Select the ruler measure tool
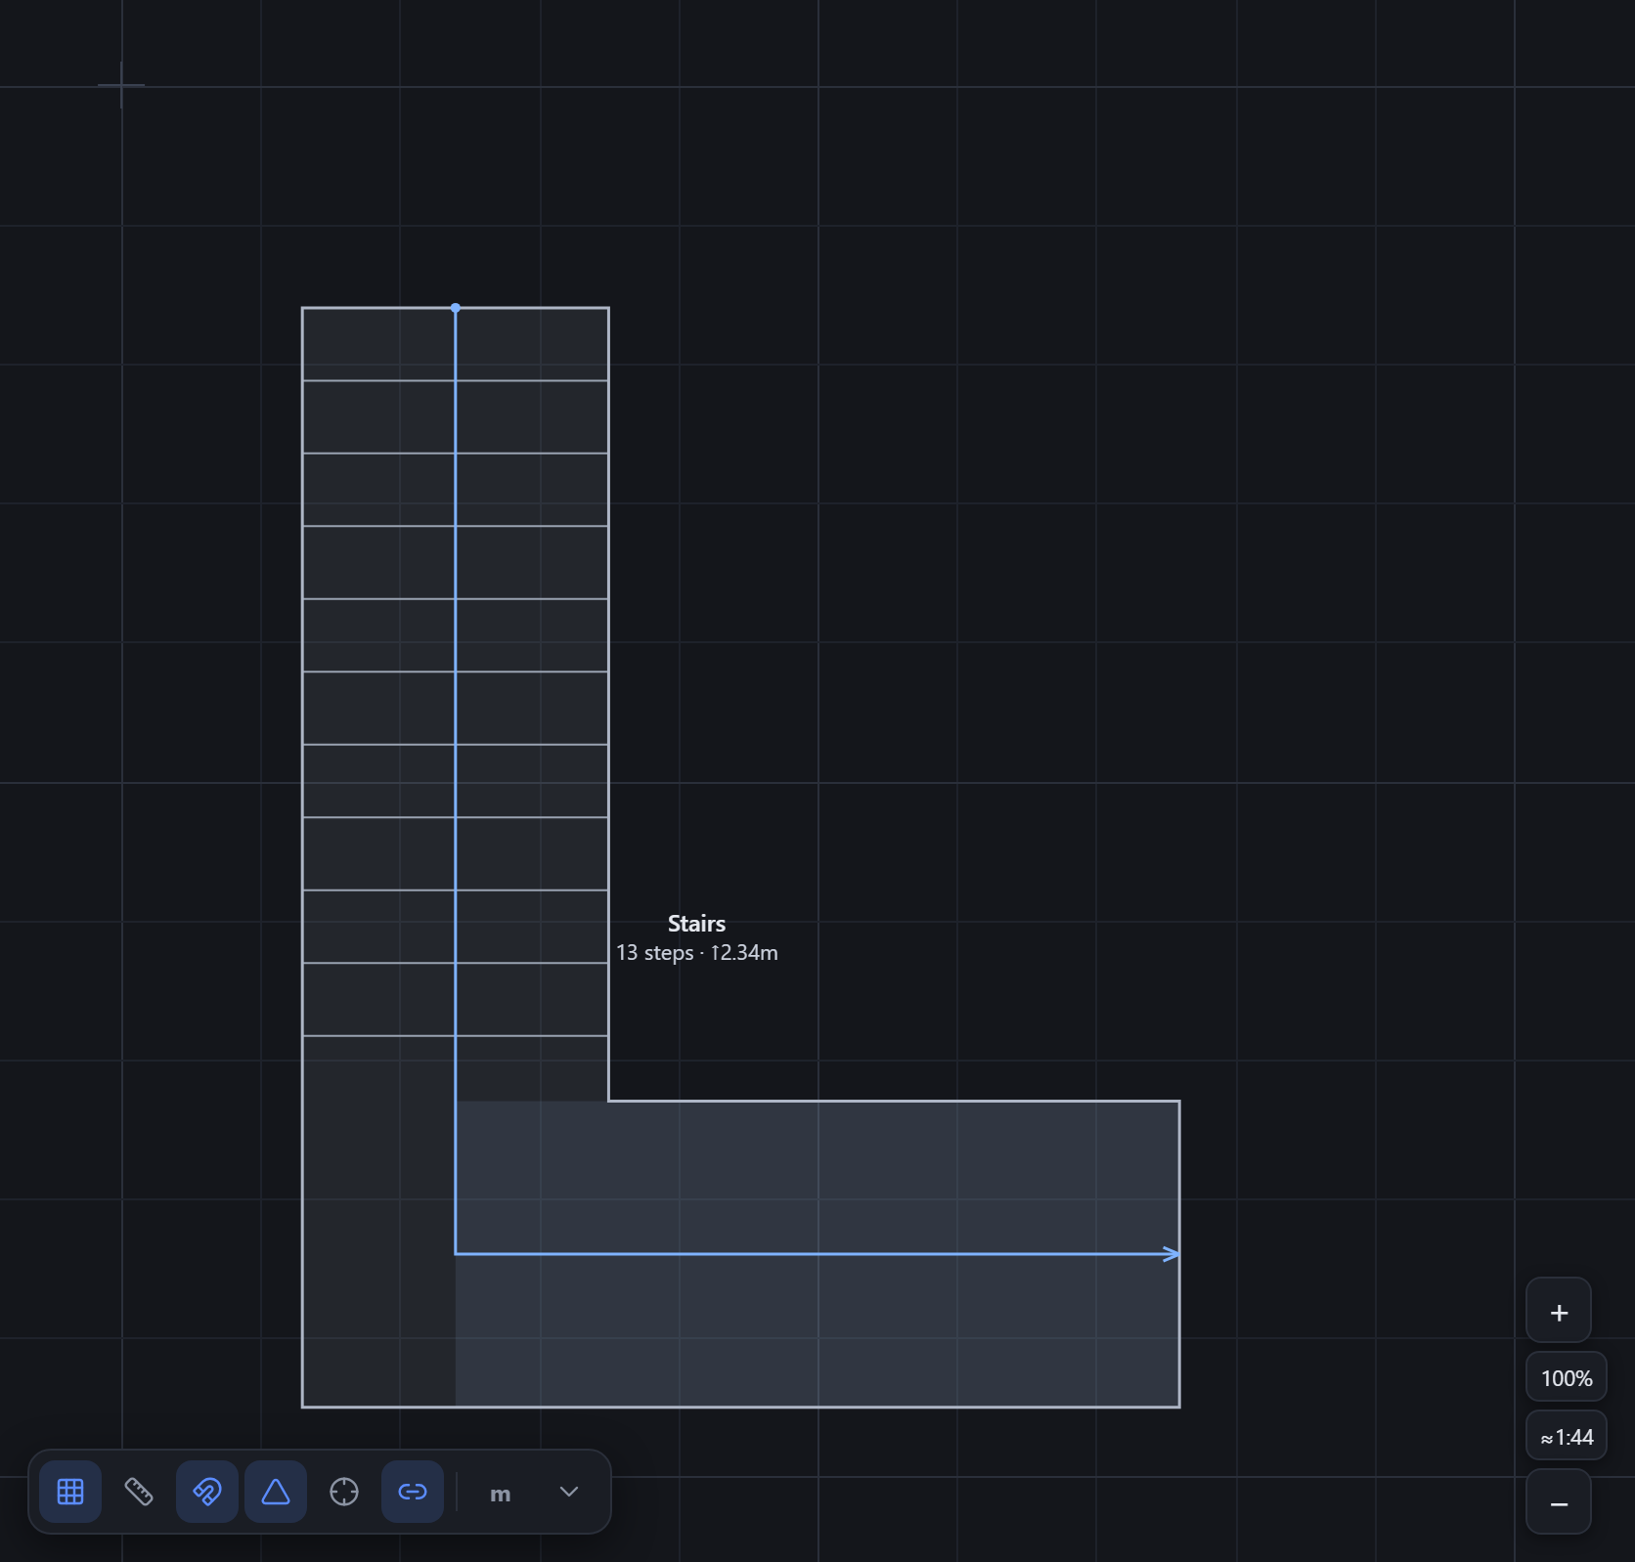This screenshot has width=1635, height=1562. click(x=139, y=1492)
